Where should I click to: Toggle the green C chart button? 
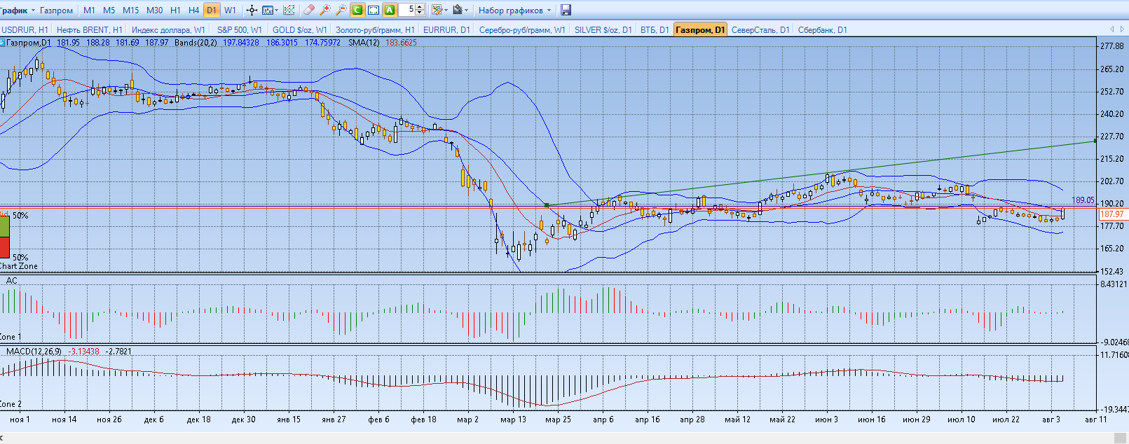pyautogui.click(x=357, y=11)
